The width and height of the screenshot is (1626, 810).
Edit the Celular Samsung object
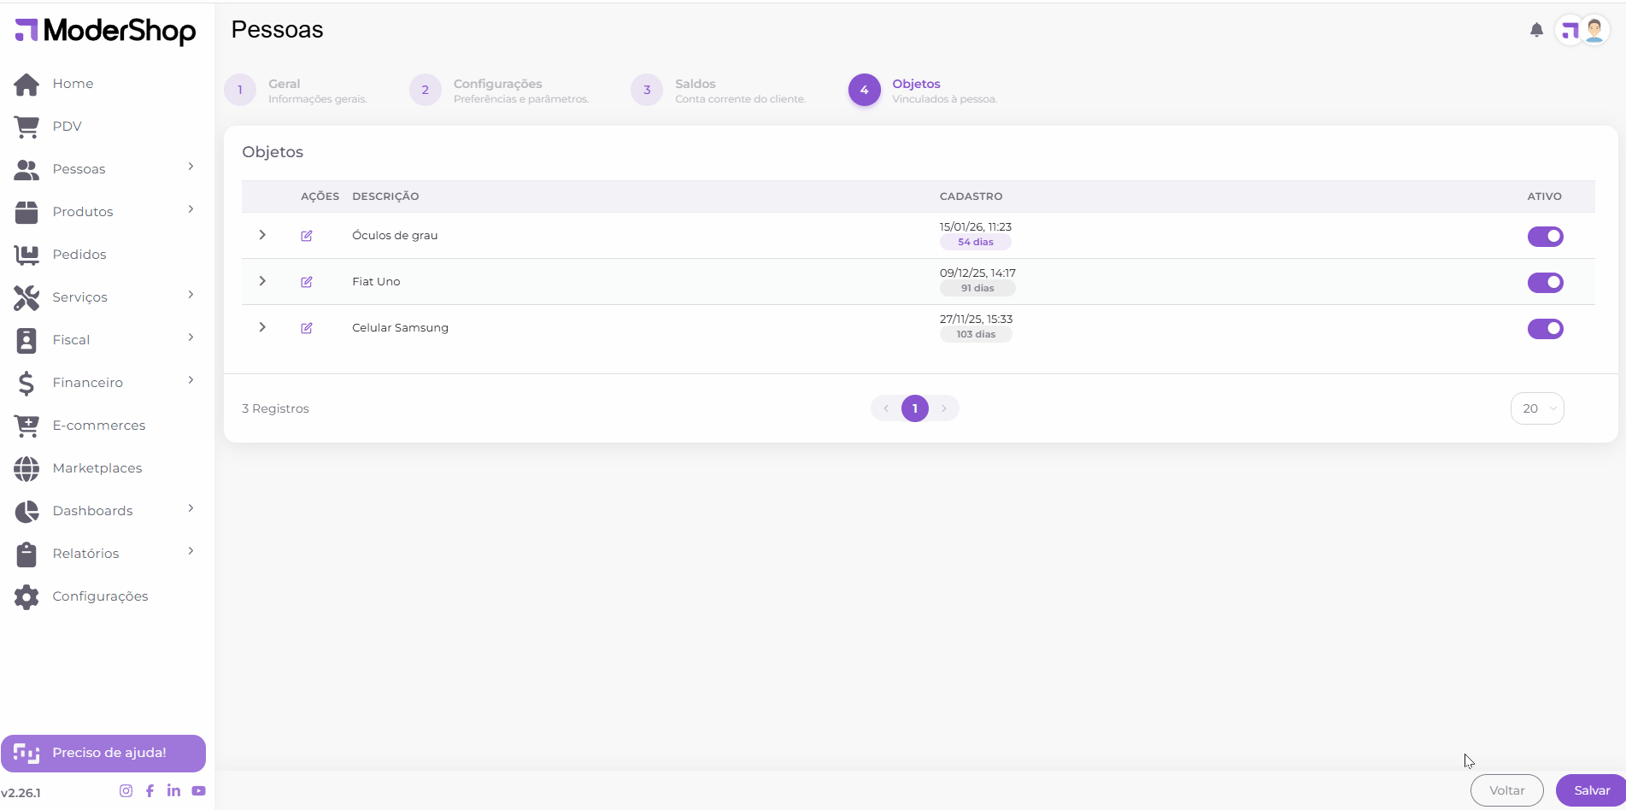click(307, 328)
